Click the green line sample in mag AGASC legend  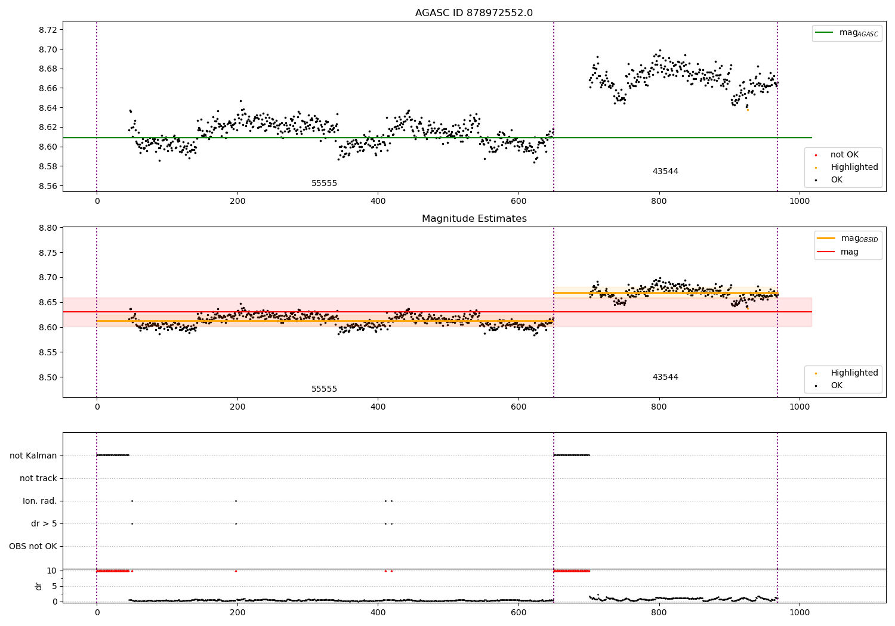click(824, 33)
